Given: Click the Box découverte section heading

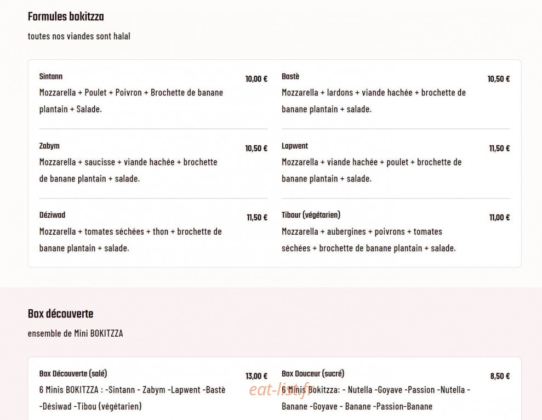Looking at the screenshot, I should (60, 314).
